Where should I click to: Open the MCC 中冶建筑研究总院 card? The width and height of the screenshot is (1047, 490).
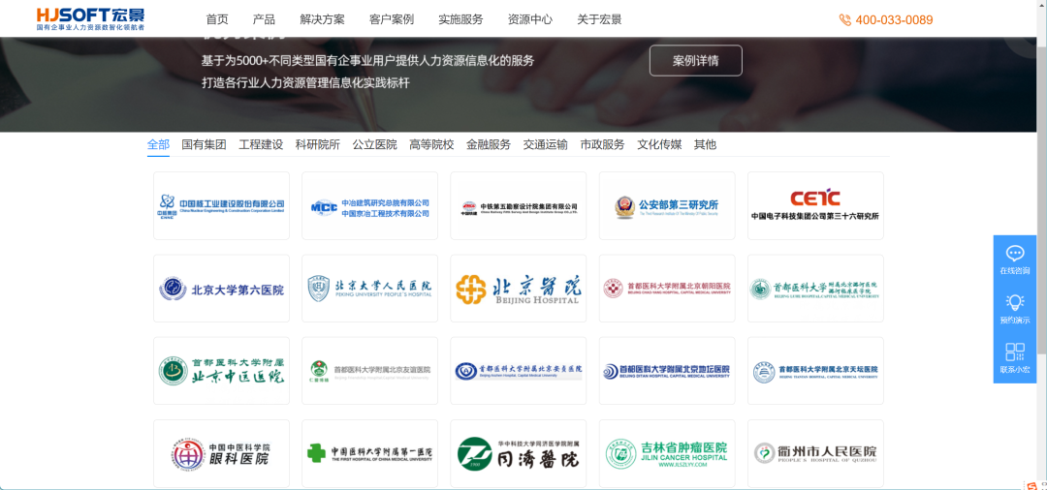[x=370, y=206]
